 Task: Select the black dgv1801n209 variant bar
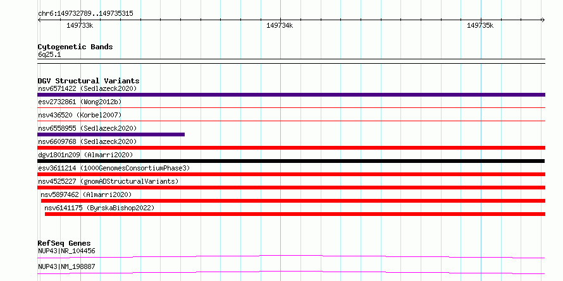[291, 161]
